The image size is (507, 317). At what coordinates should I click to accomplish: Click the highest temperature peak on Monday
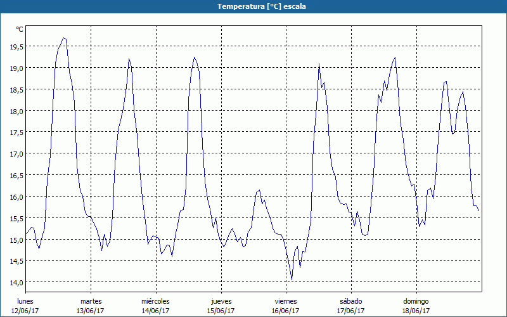[x=64, y=38]
